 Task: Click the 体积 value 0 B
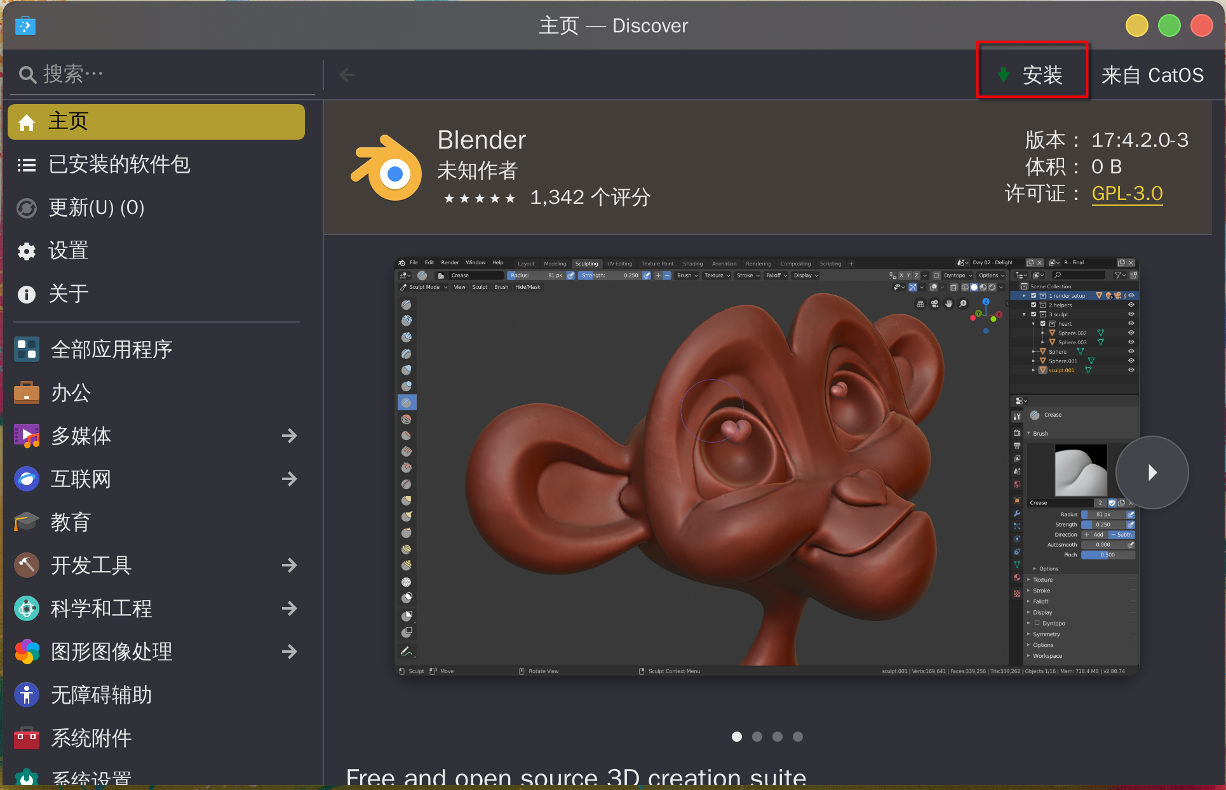point(1107,167)
